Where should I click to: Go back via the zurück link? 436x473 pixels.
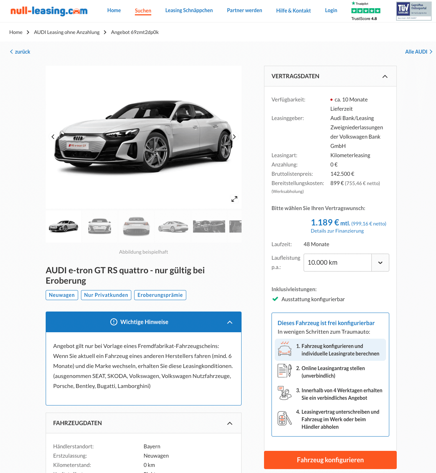click(20, 52)
